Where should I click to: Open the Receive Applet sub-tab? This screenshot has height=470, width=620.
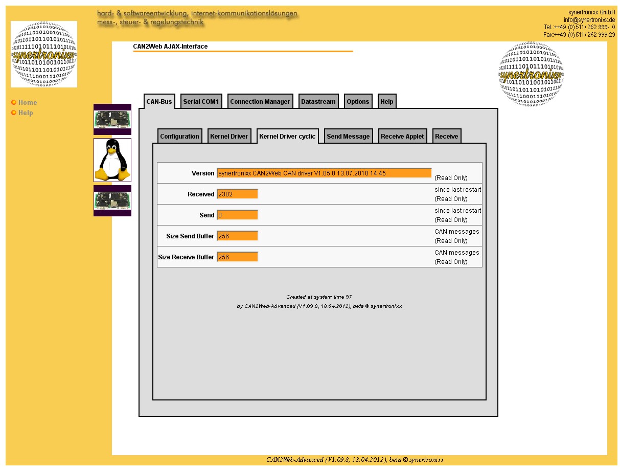402,137
